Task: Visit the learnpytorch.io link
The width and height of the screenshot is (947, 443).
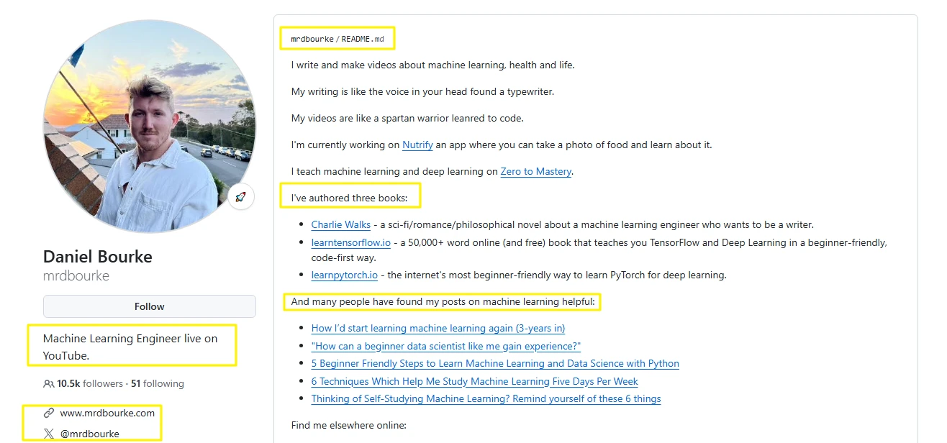Action: pos(345,275)
